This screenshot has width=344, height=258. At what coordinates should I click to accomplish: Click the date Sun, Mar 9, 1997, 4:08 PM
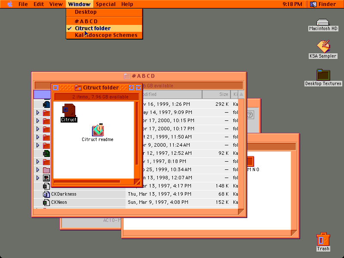click(x=158, y=202)
